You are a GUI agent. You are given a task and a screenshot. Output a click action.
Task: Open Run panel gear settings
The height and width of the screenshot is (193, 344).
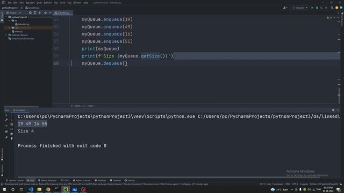point(333,110)
